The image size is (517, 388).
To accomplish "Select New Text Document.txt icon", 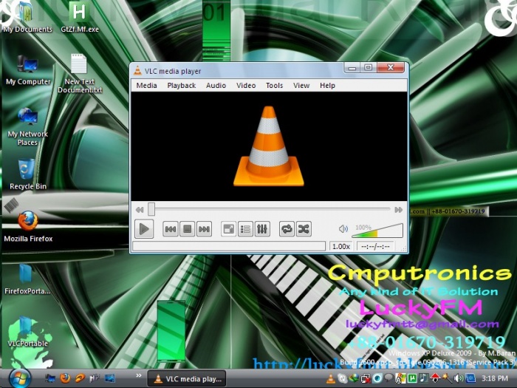I will 80,74.
